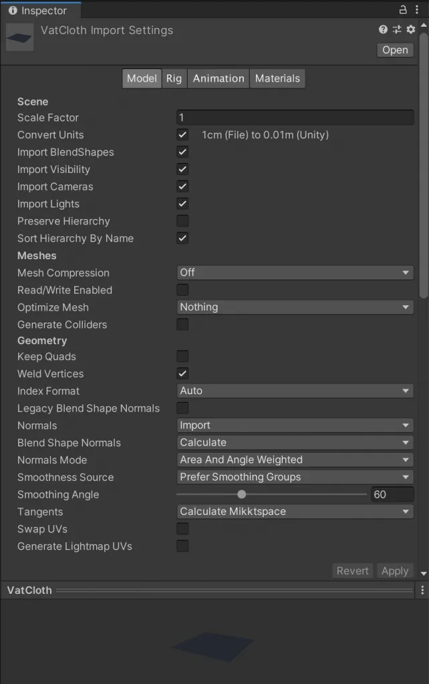Open the VatCloth preview options menu
Image resolution: width=429 pixels, height=684 pixels.
coord(422,590)
